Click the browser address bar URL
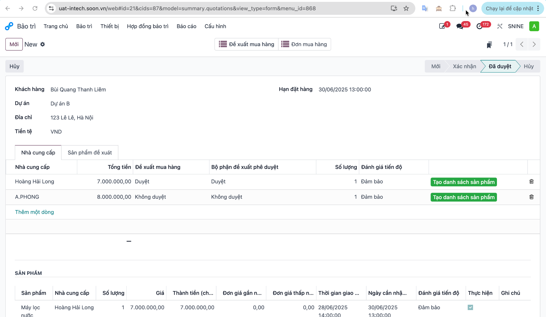Viewport: 546px width, 317px height. pyautogui.click(x=187, y=8)
